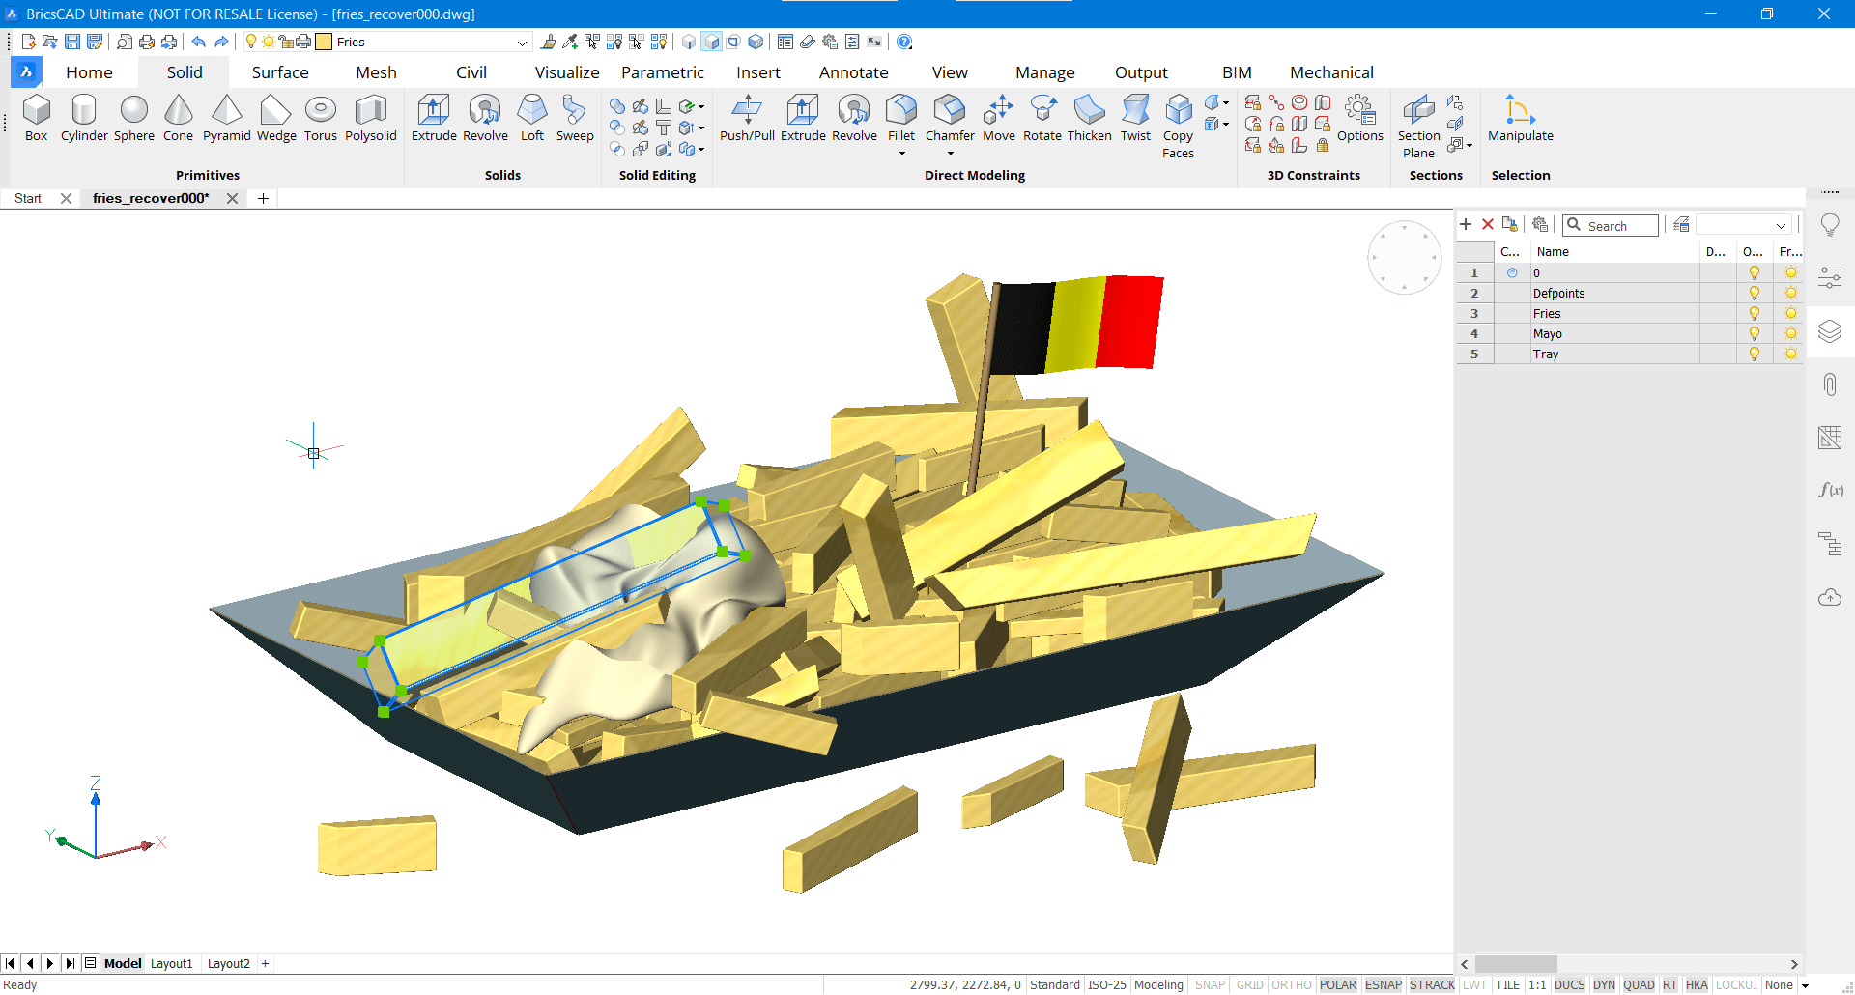
Task: Create a Torus solid
Action: coord(321,119)
